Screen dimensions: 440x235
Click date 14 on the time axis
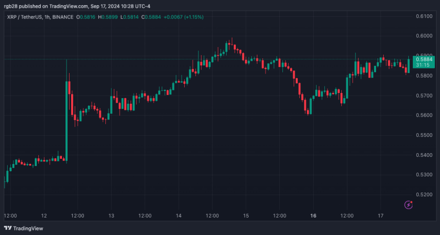179,216
